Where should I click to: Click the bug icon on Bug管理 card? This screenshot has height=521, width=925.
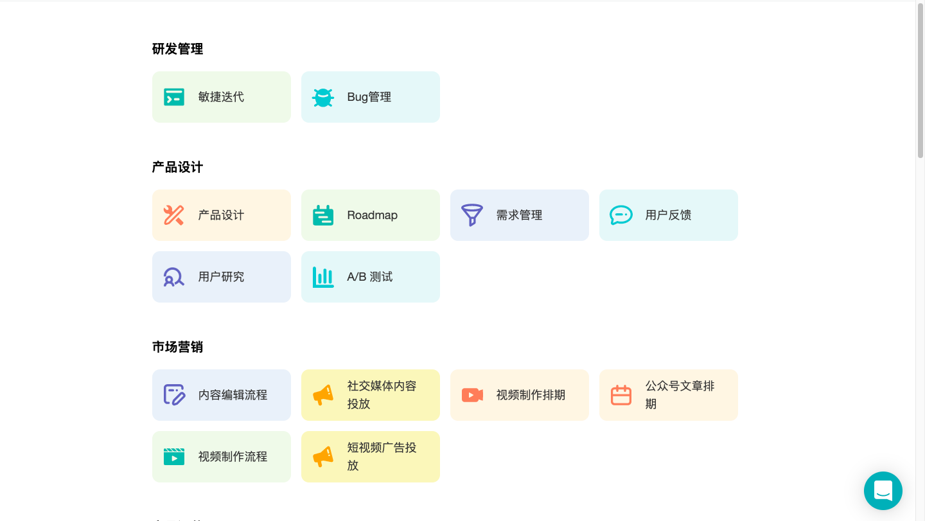tap(323, 98)
